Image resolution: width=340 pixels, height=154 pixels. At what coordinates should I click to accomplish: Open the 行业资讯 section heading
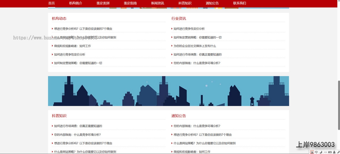tap(179, 19)
